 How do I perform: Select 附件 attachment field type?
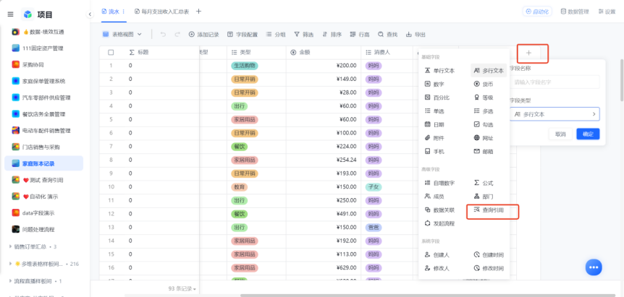click(434, 138)
